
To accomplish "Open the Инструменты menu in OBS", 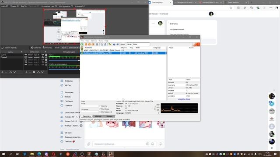I will 66,6.
